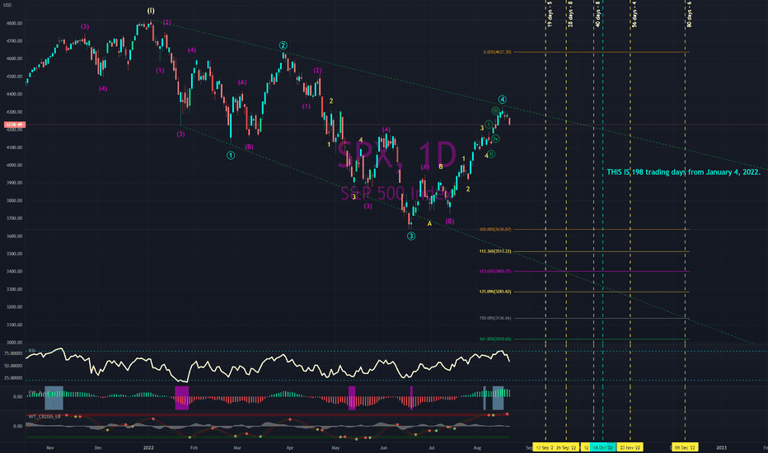Viewport: 768px width, 453px height.
Task: Click the green circled 'iii' sub-wave label
Action: [495, 110]
